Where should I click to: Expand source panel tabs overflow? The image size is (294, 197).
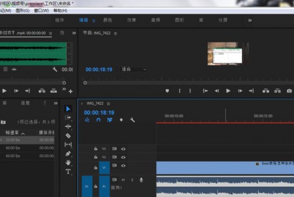tap(74, 33)
